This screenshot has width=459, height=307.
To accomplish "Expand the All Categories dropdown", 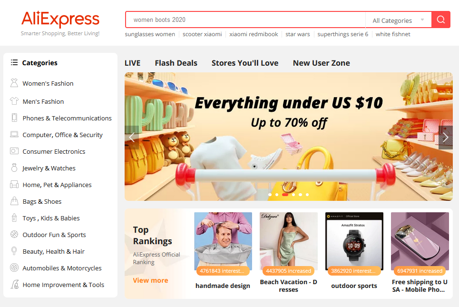I will pos(399,20).
